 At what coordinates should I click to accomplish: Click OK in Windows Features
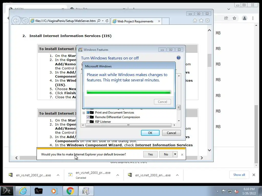click(x=150, y=133)
